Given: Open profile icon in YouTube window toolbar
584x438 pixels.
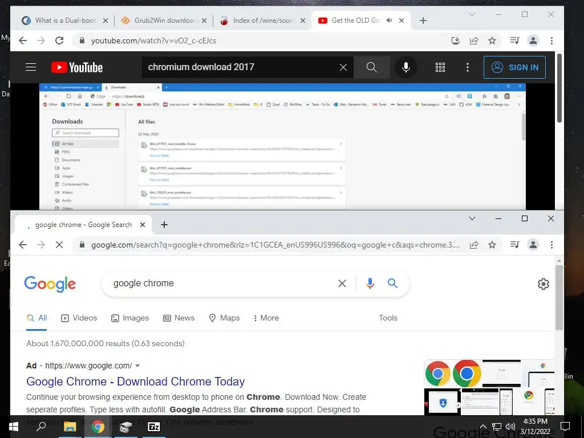Looking at the screenshot, I should click(x=533, y=40).
